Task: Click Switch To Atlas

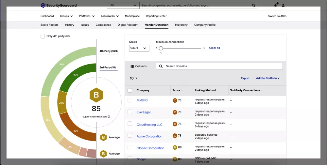Action: 277,16
